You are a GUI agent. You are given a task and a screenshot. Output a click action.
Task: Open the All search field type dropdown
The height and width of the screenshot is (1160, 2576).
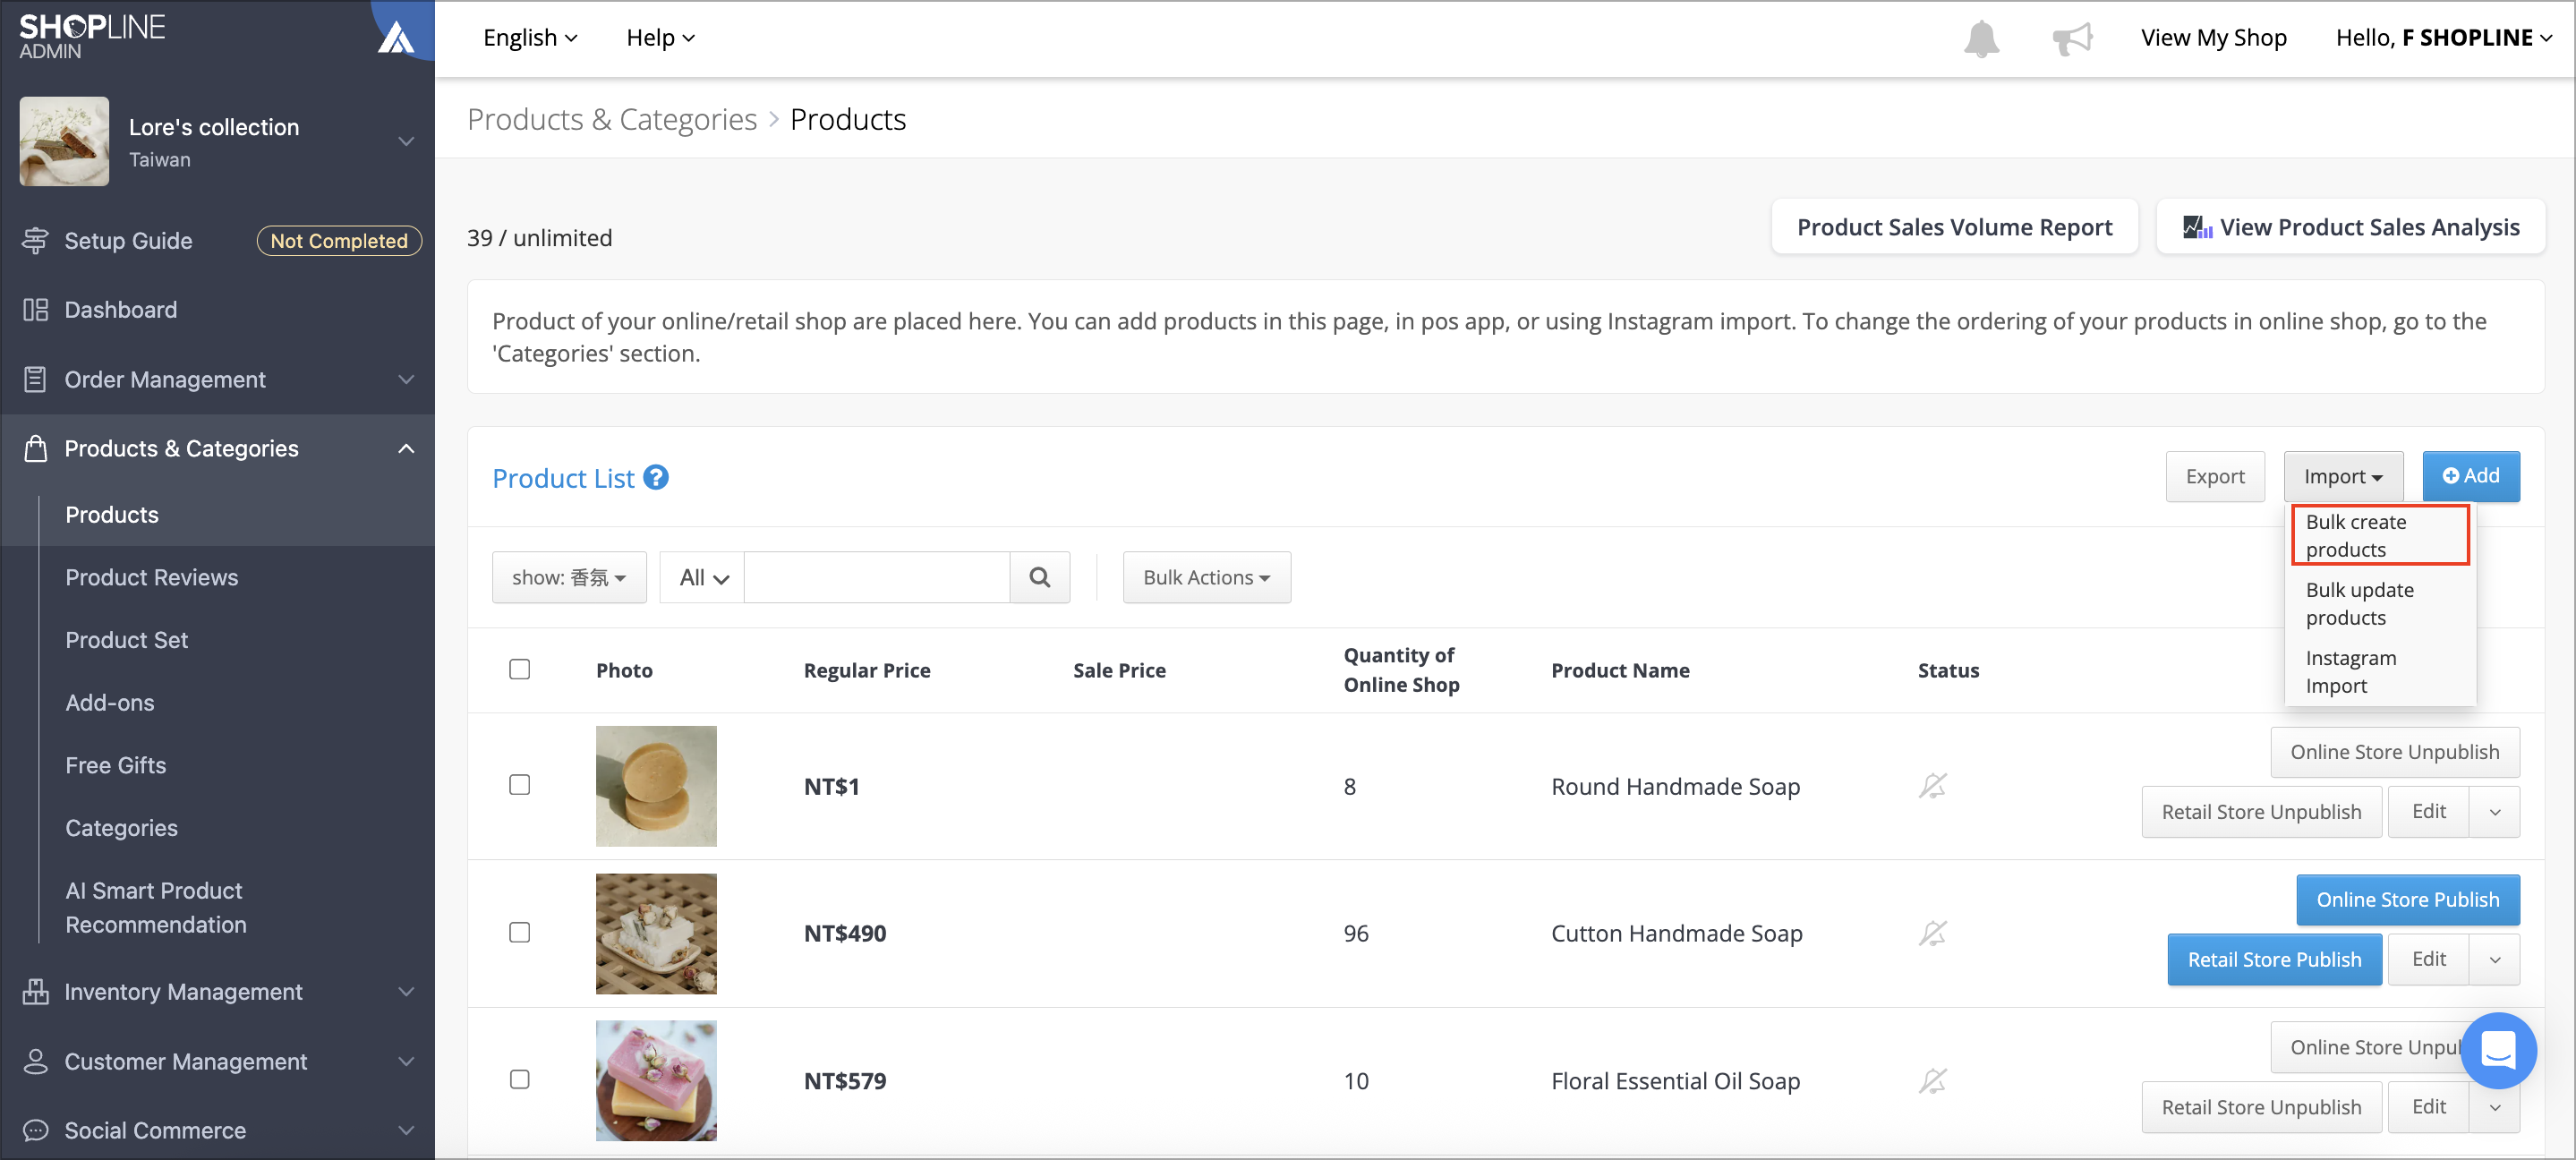click(702, 577)
